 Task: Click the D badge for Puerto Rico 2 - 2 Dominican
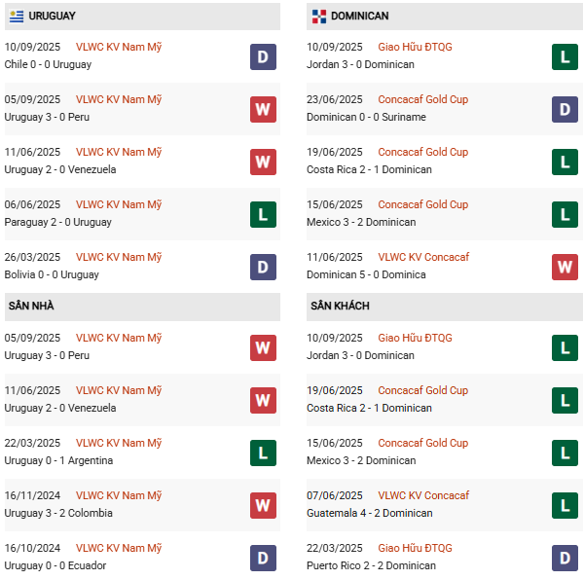565,558
